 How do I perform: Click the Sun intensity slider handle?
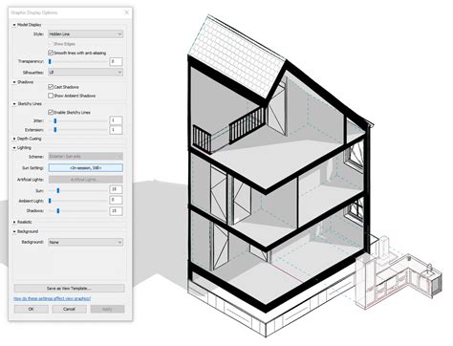(58, 190)
